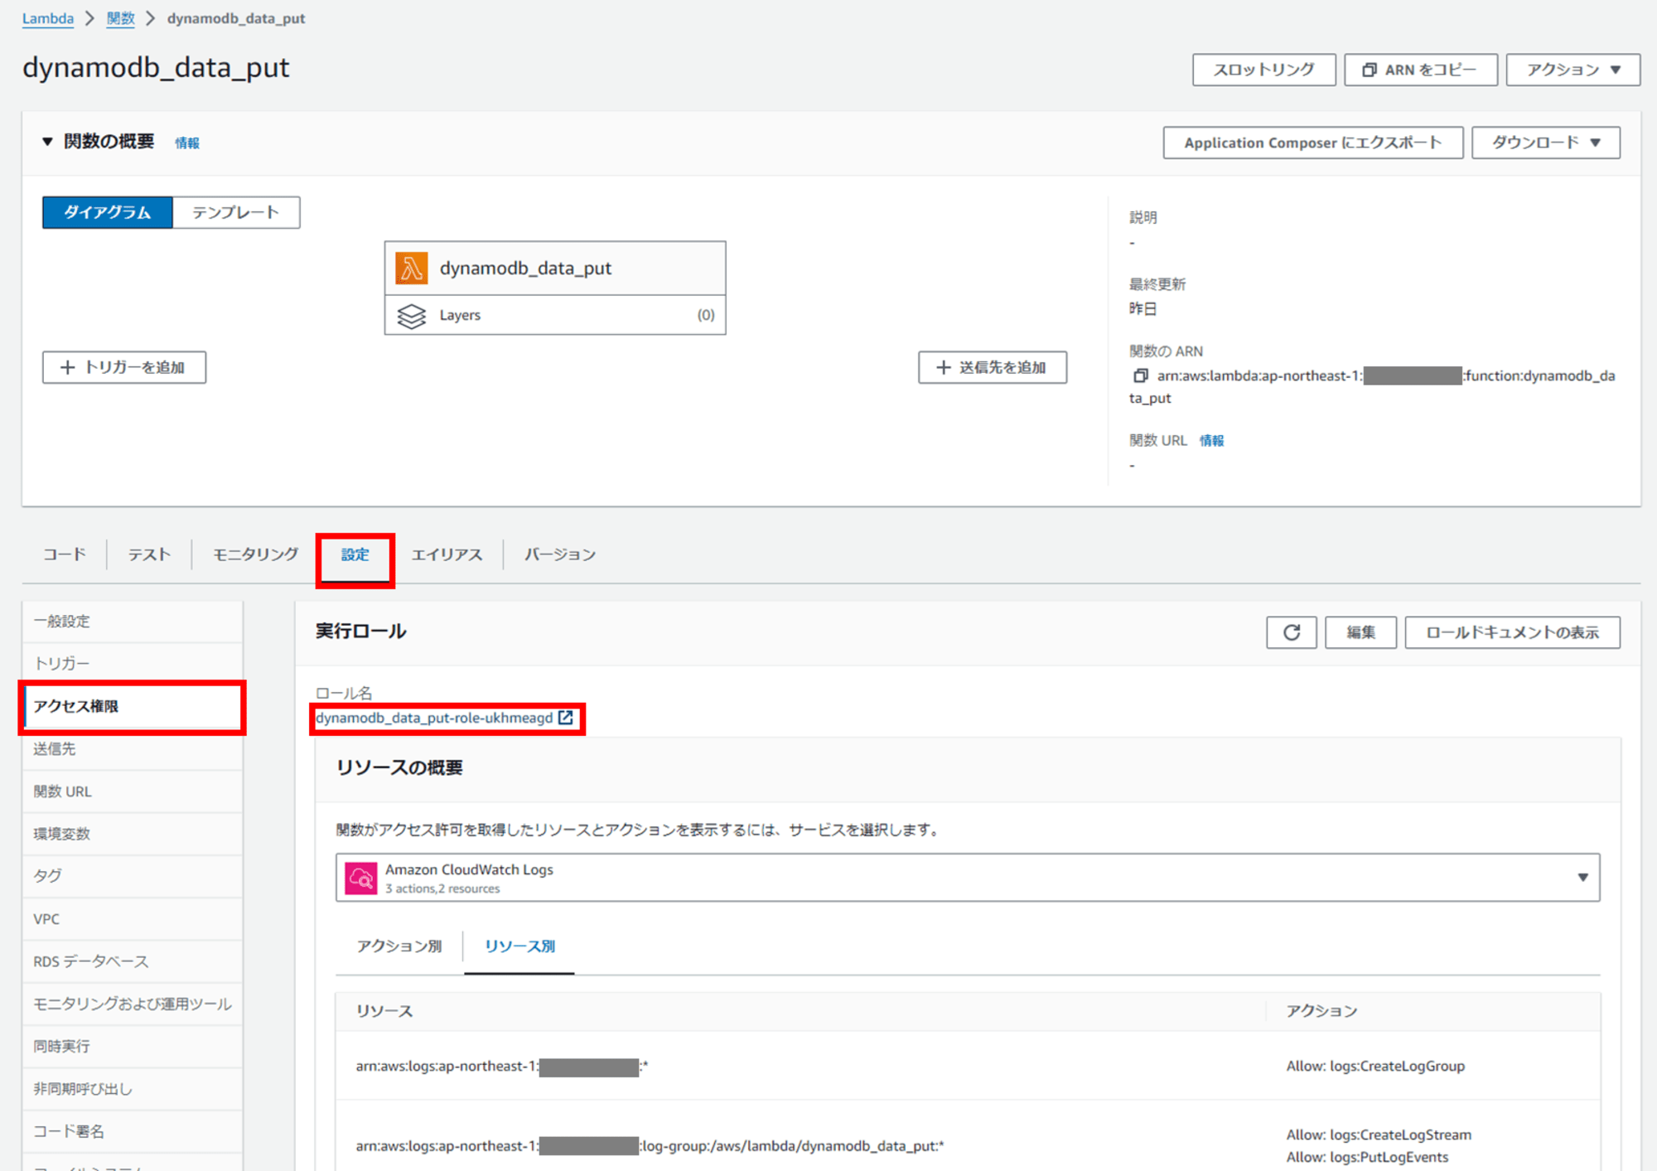
Task: Select 関数 URL in settings sidebar
Action: click(133, 792)
